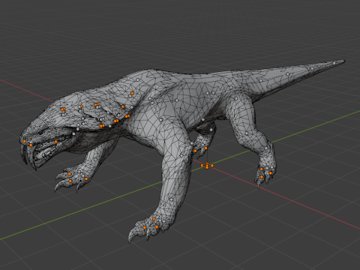The image size is (360, 270).
Task: Select the orange vertex on the upper back
Action: 132,93
